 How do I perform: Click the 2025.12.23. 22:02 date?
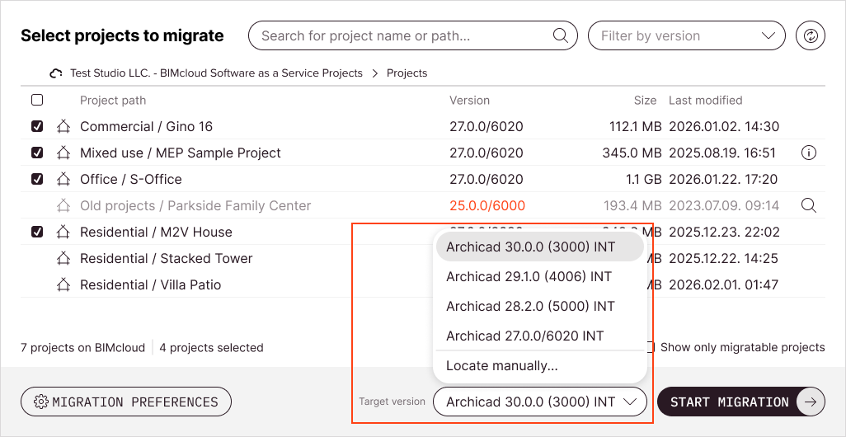click(x=725, y=232)
